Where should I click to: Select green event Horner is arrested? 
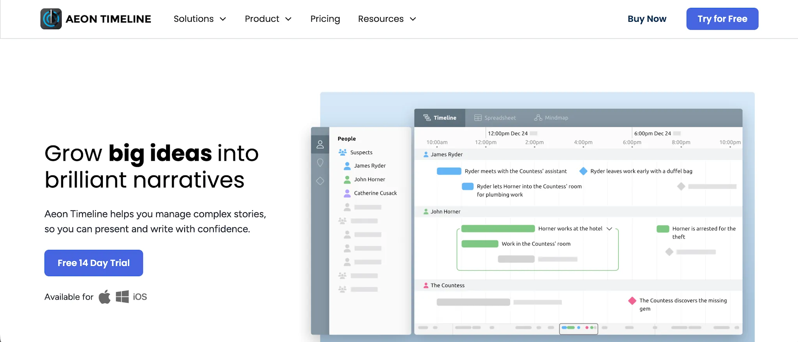tap(663, 229)
